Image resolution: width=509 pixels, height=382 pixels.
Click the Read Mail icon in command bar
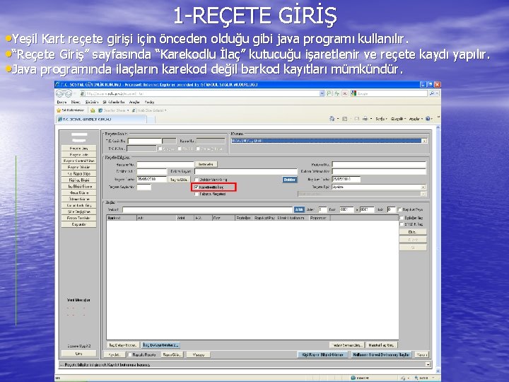click(356, 119)
